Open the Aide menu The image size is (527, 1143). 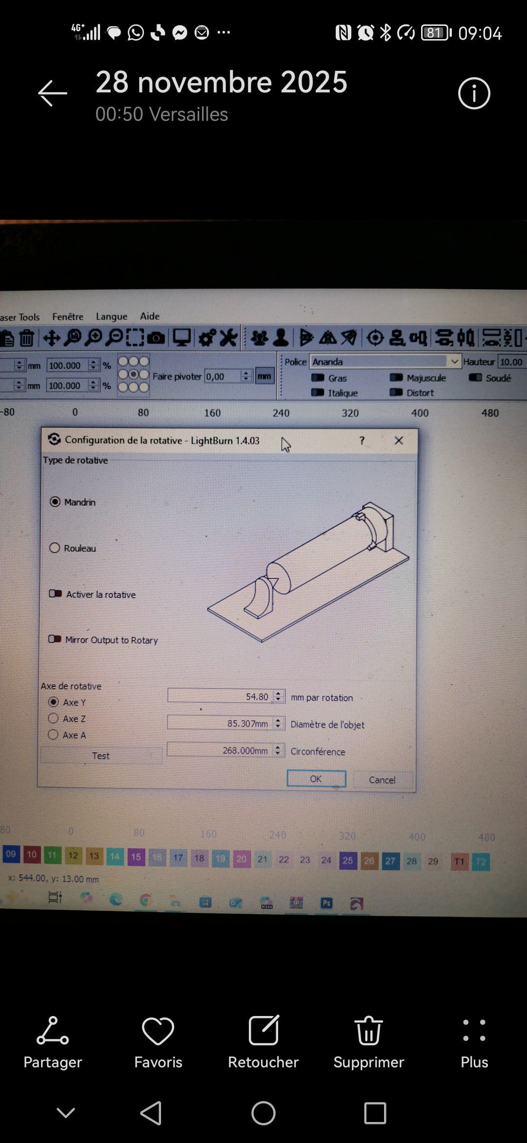(150, 316)
